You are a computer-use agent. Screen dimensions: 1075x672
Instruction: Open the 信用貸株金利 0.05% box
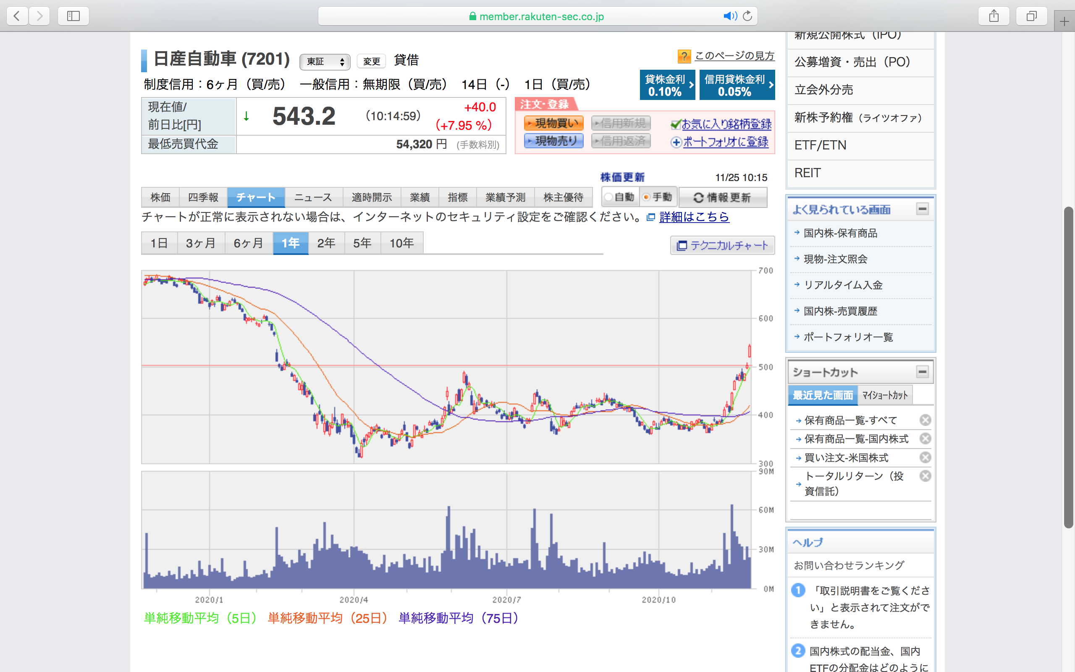click(x=737, y=85)
